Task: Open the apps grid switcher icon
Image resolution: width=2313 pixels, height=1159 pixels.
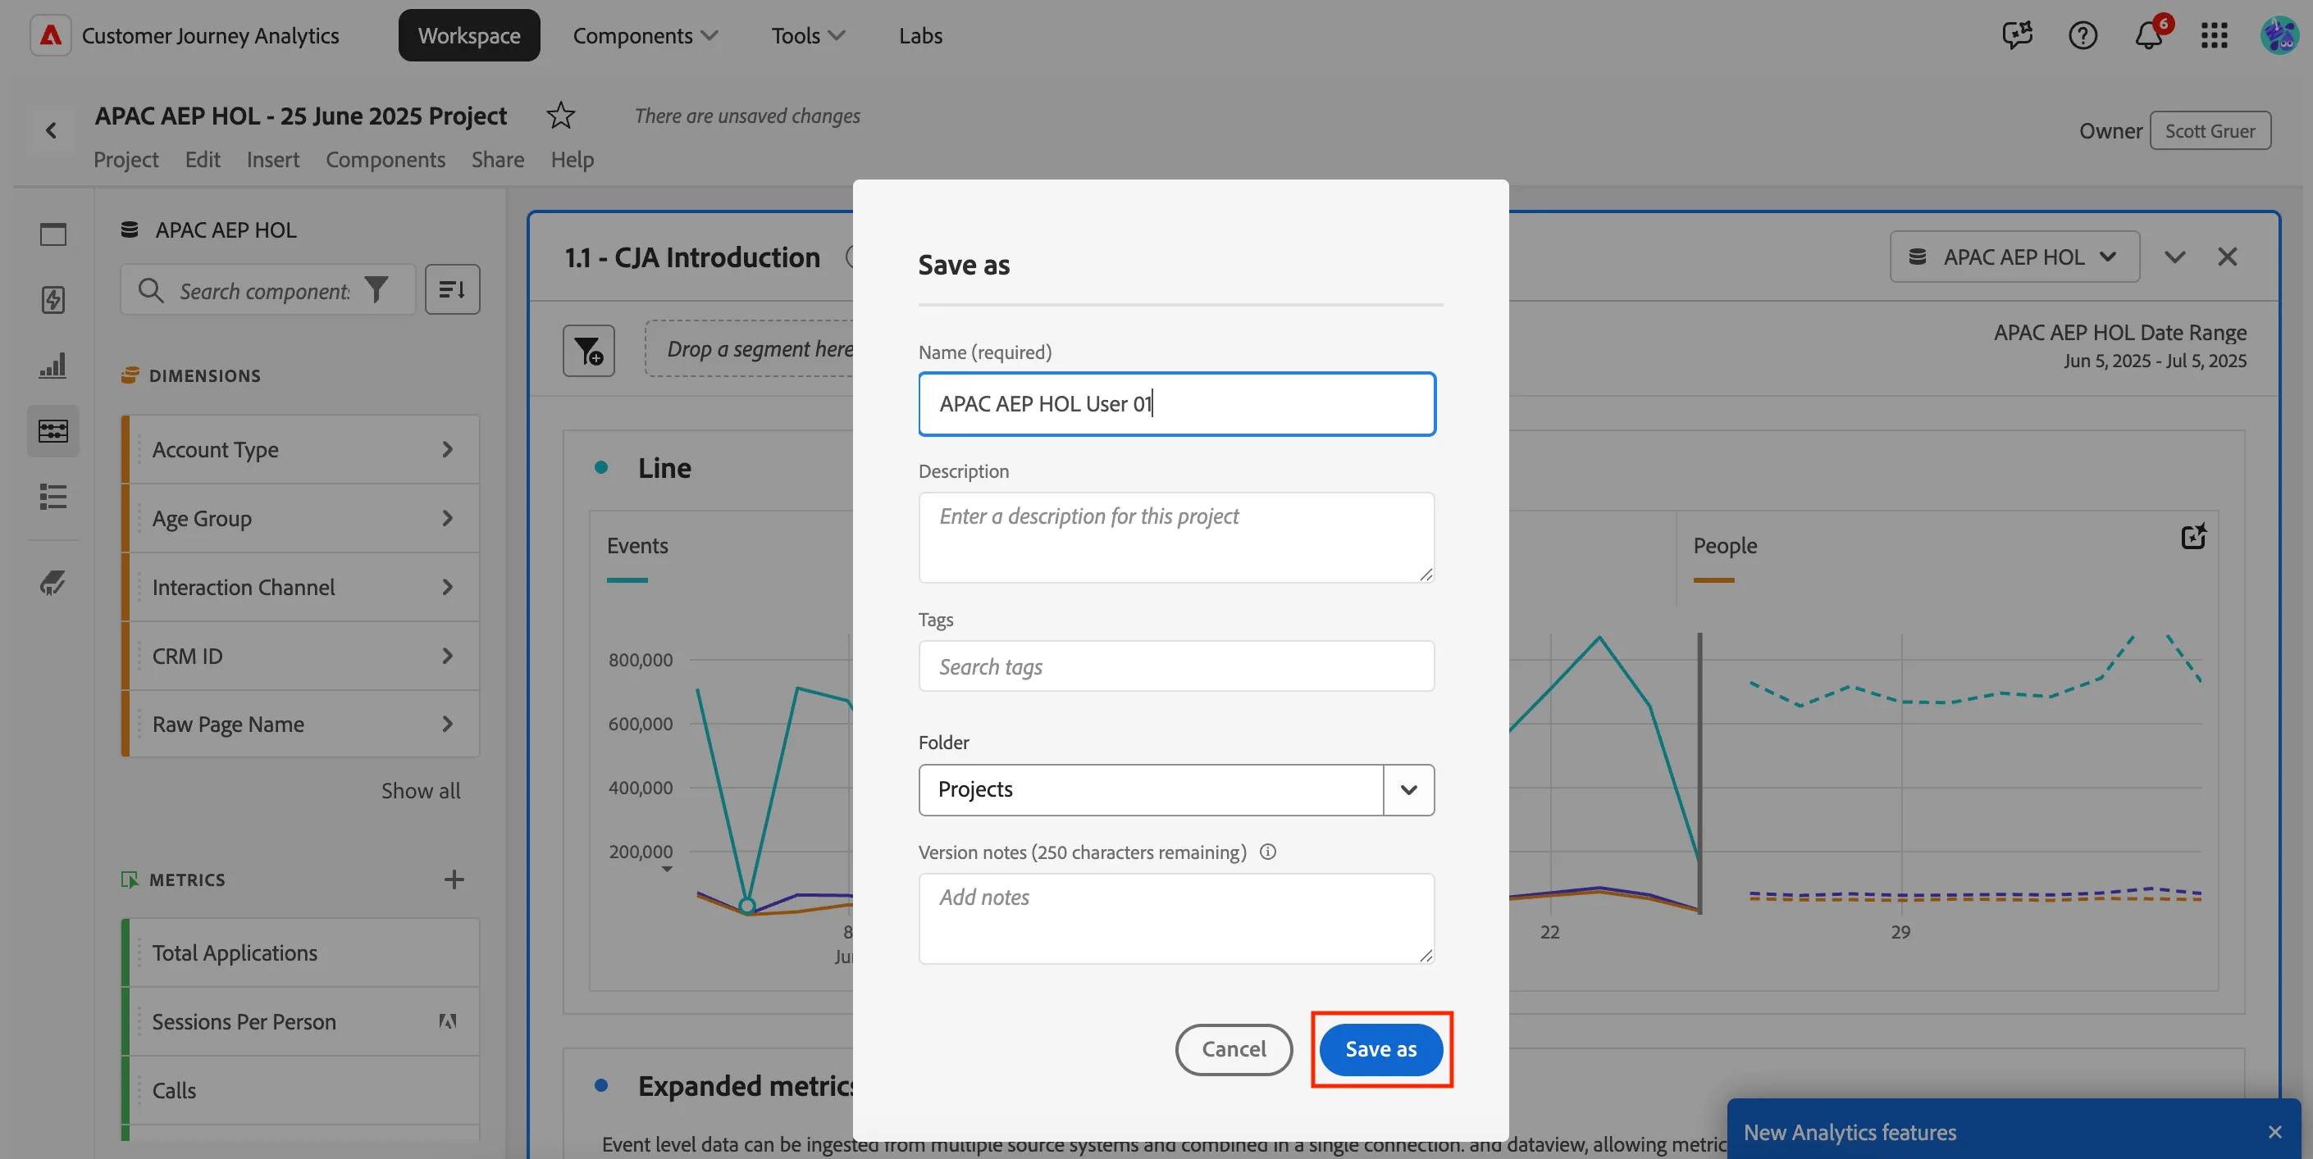Action: coord(2215,35)
